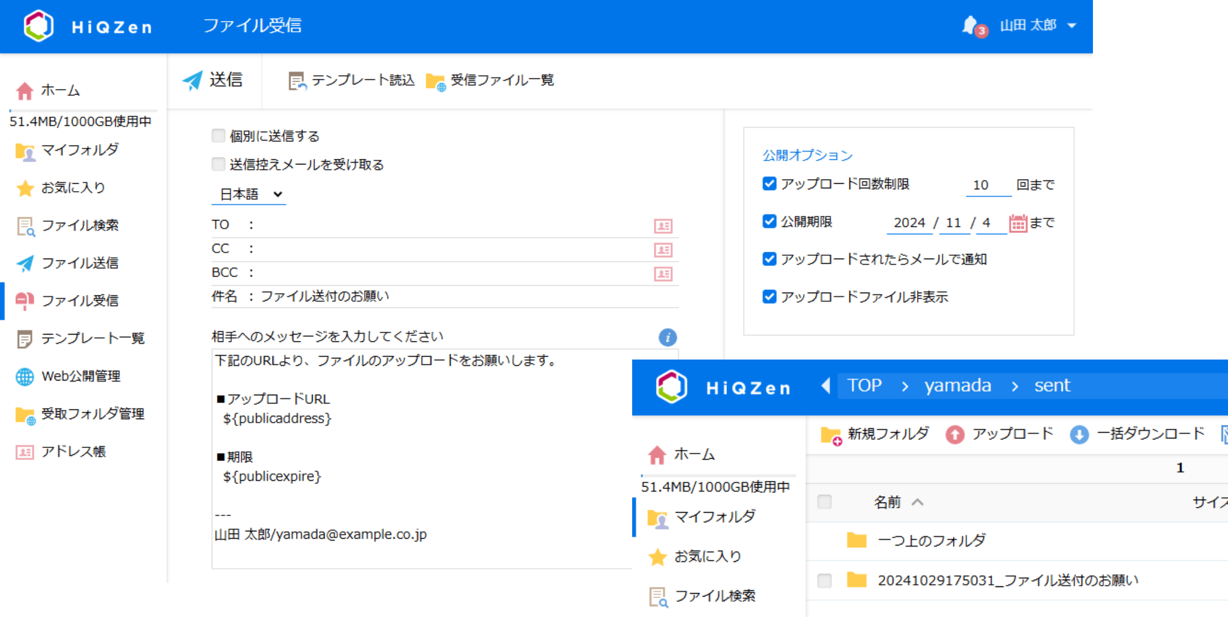The image size is (1228, 617).
Task: Open ファイル検索 in folder window sidebar
Action: tap(702, 597)
